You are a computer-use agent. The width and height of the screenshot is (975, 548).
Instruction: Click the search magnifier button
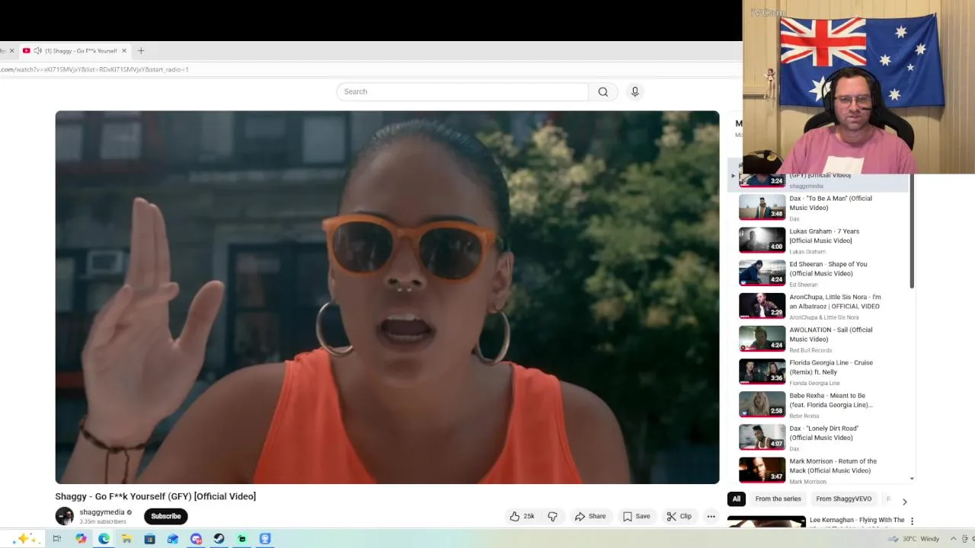603,92
